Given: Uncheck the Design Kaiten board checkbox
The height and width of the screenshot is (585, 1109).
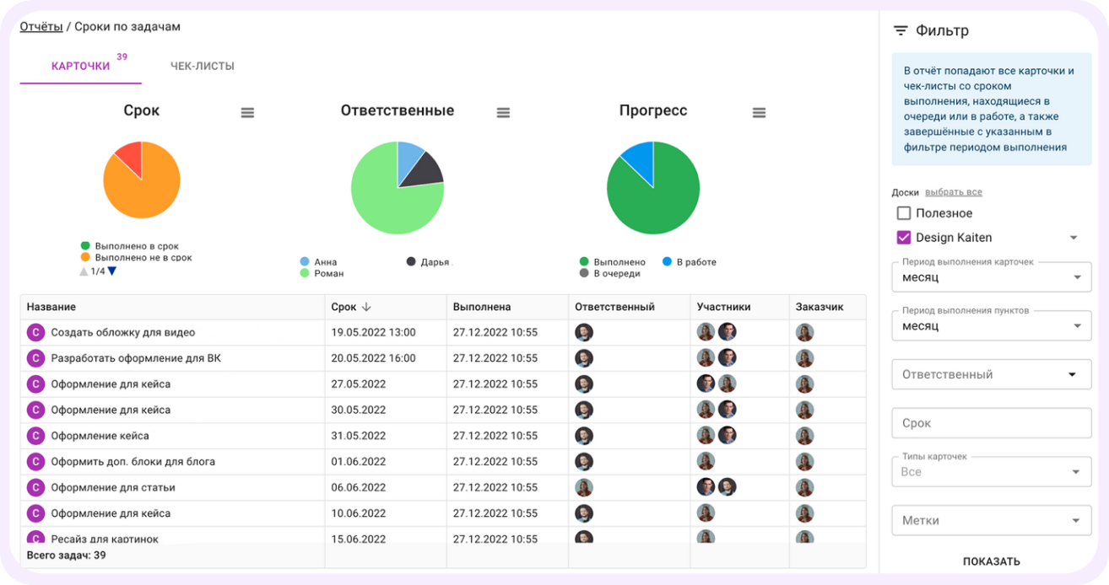Looking at the screenshot, I should coord(904,238).
